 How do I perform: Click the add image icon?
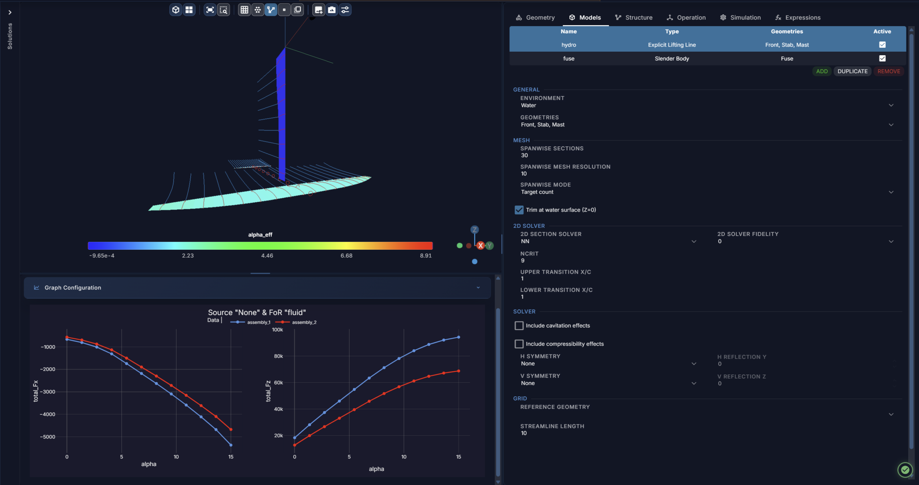point(318,10)
